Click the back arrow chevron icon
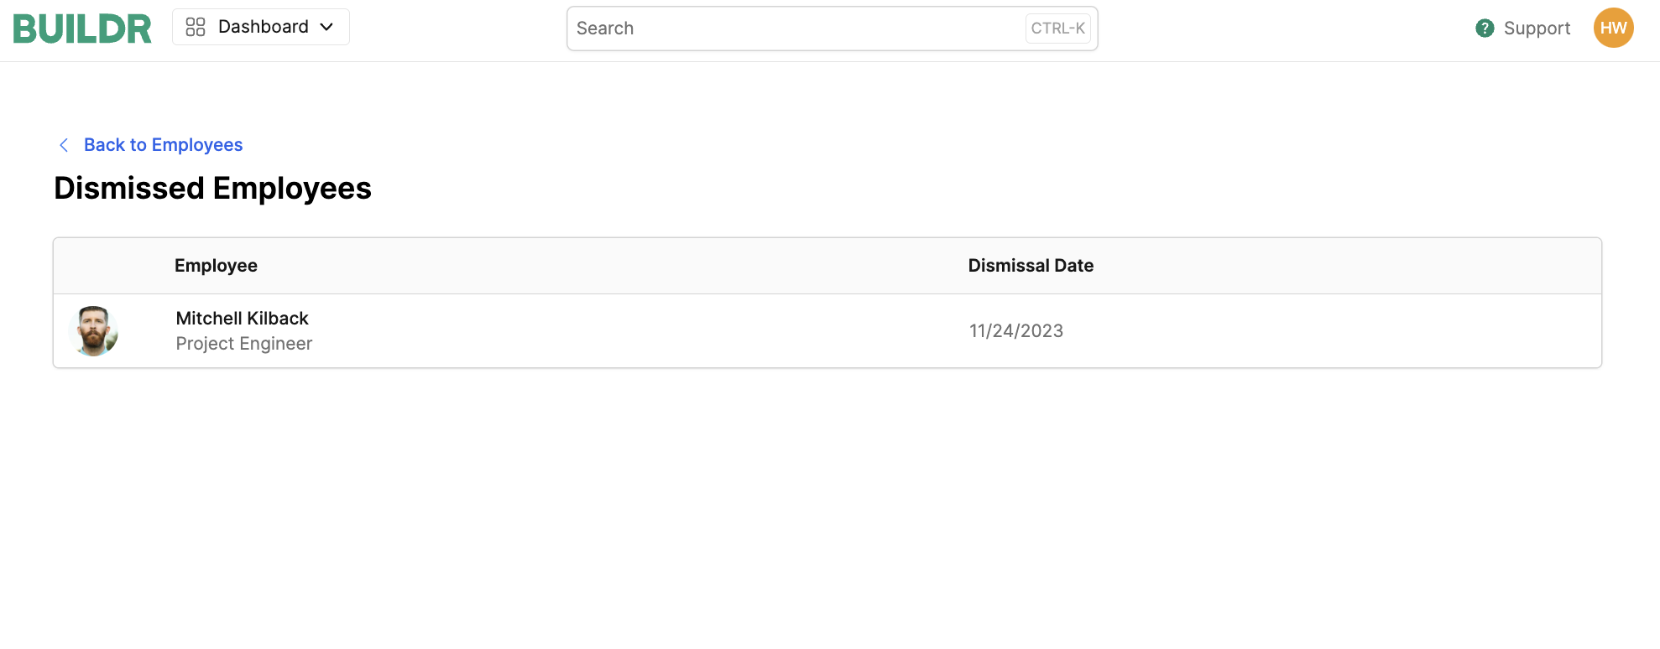Image resolution: width=1660 pixels, height=649 pixels. (x=64, y=145)
